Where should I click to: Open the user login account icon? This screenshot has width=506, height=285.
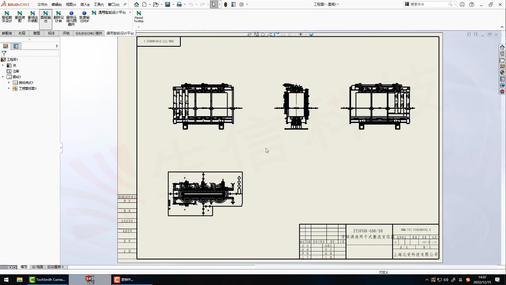(462, 4)
